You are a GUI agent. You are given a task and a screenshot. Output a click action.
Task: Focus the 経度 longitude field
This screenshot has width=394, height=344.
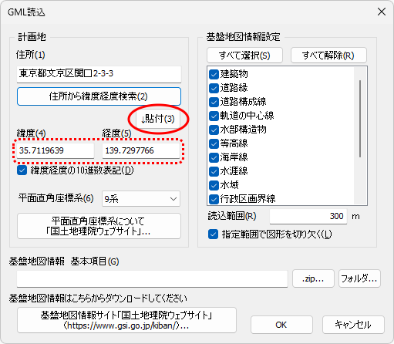point(141,150)
